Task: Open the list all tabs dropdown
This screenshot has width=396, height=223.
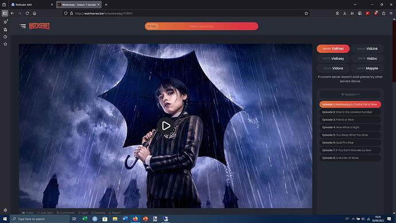Action: click(355, 5)
